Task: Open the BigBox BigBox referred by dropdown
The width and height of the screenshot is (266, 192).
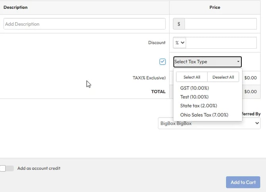Action: 209,124
